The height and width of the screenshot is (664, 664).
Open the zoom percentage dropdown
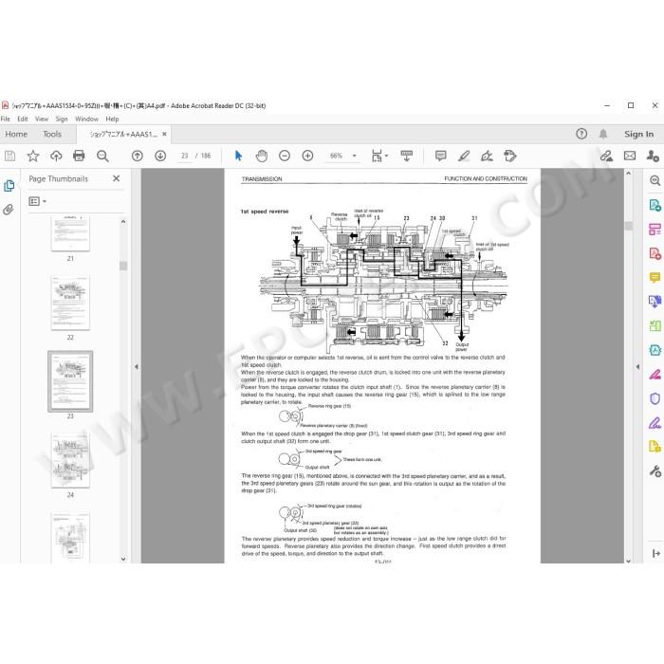click(x=355, y=156)
